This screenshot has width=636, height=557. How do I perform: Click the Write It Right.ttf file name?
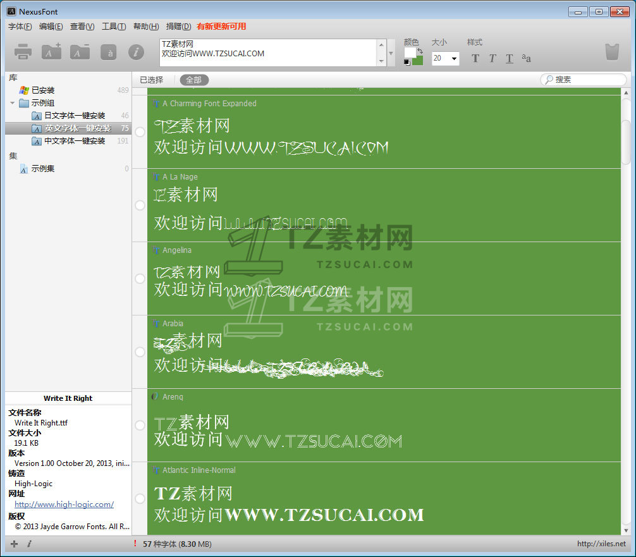click(41, 423)
